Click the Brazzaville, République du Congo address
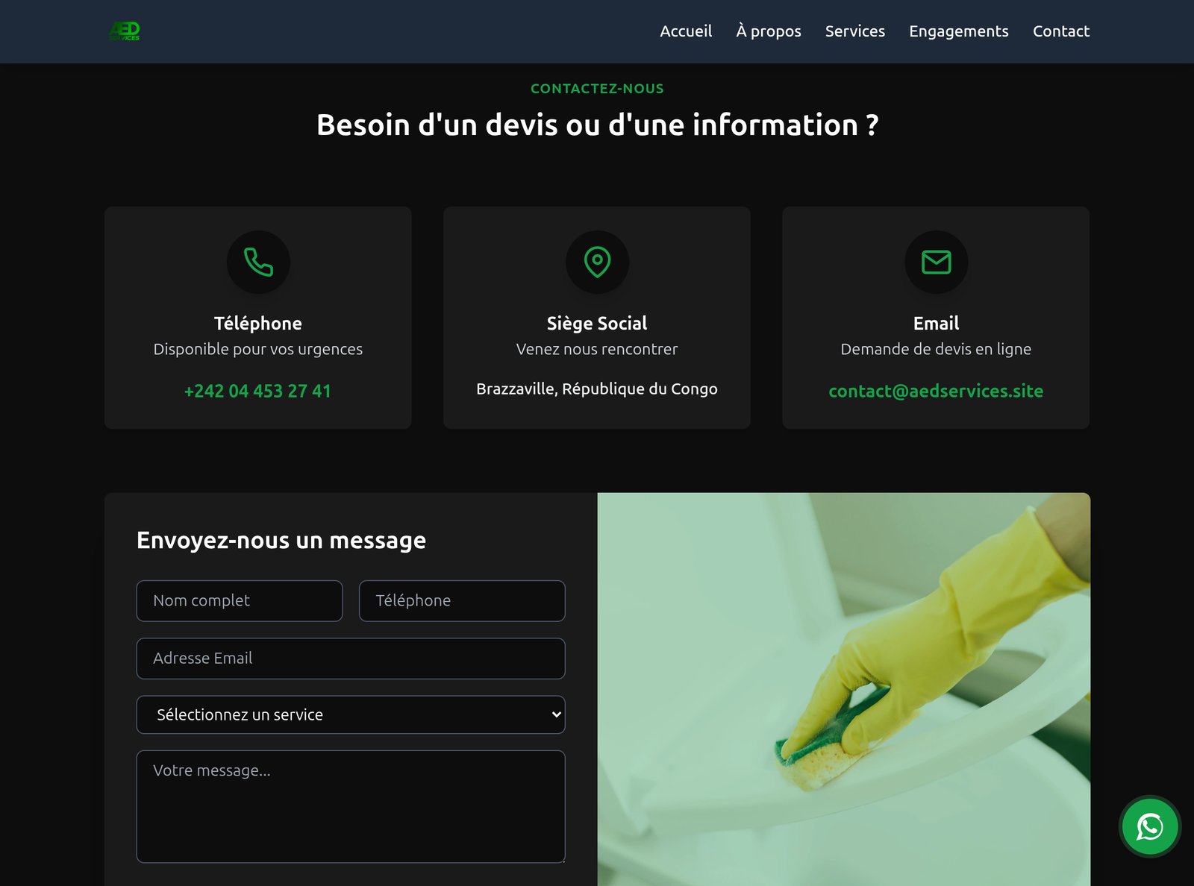Screen dimensions: 1194x886 pyautogui.click(x=597, y=389)
